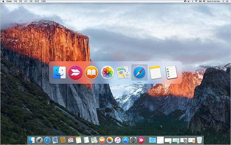Open the 이동 menu
The image size is (231, 145).
tap(31, 1)
